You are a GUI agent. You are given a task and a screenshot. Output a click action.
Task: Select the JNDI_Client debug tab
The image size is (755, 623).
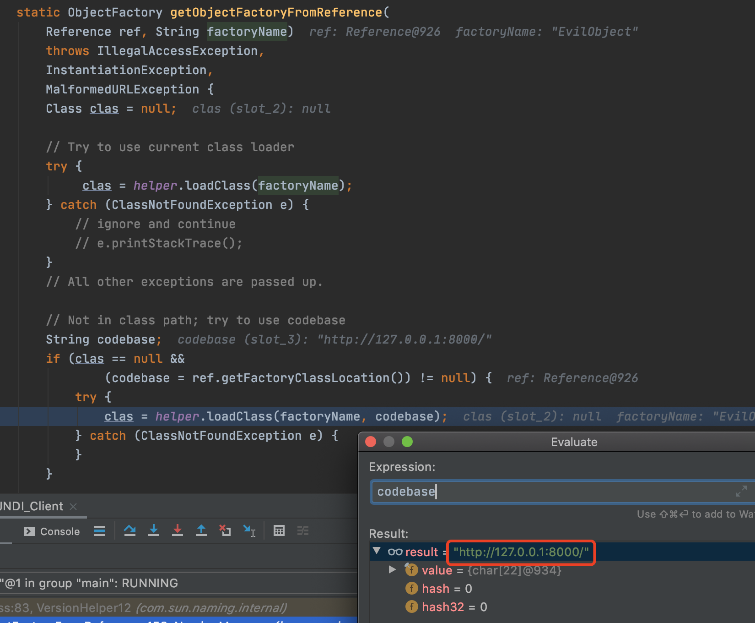(x=32, y=506)
